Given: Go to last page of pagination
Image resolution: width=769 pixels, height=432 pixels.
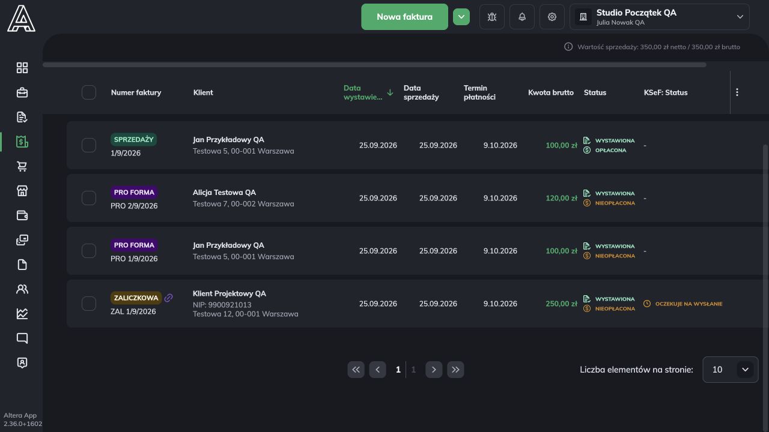Looking at the screenshot, I should coord(455,370).
